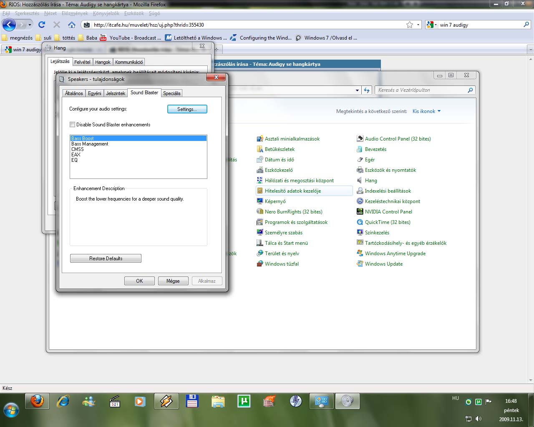This screenshot has width=534, height=427.
Task: Open Settings for Sound Blaster audio
Action: pos(187,109)
